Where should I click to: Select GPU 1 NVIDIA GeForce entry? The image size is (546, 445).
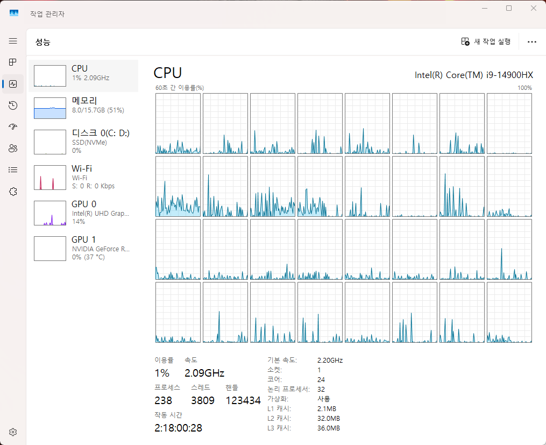[x=83, y=248]
